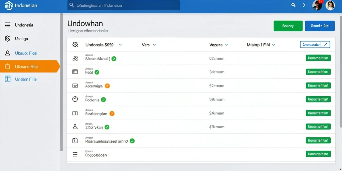
Task: Expand the Vezara column dropdown
Action: [226, 45]
